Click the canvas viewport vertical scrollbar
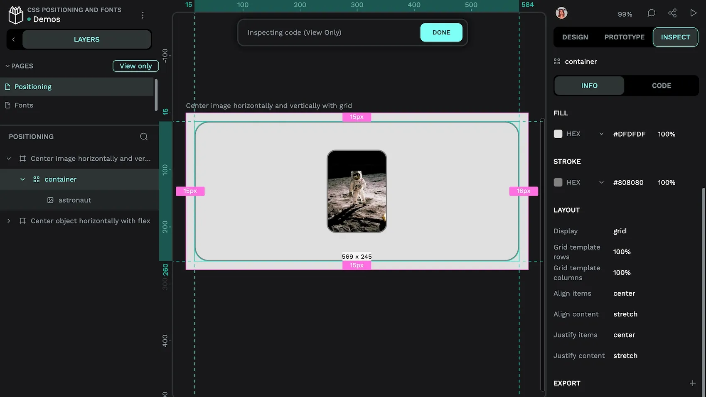 (542, 255)
